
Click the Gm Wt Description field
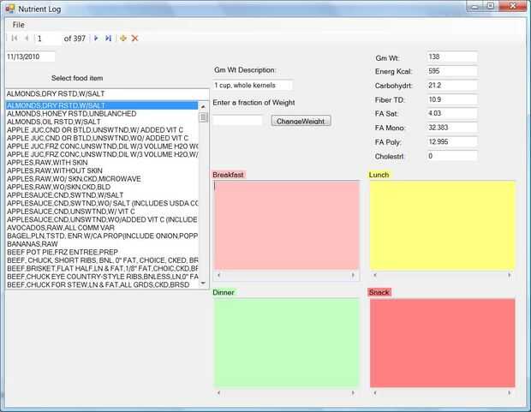coord(253,86)
